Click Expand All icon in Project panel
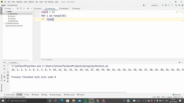 21,9
